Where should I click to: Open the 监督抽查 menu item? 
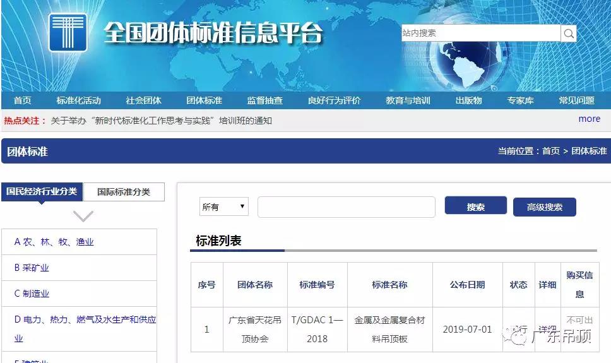coord(265,100)
